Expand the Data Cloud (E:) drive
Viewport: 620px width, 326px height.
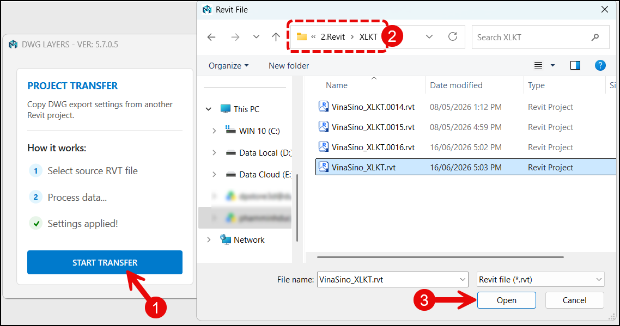tap(214, 174)
